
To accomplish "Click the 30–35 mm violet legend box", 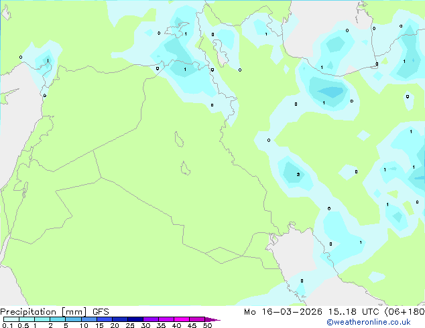I will point(151,319).
